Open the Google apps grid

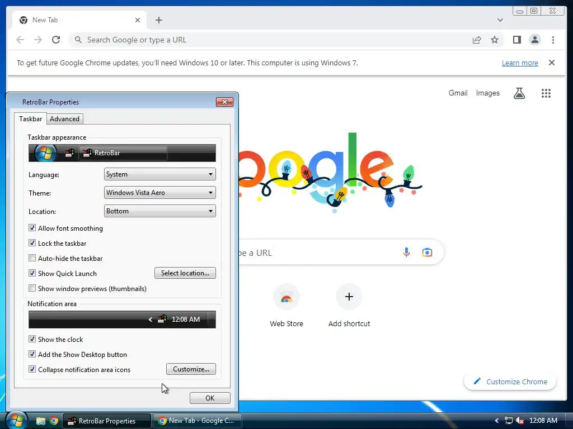546,93
